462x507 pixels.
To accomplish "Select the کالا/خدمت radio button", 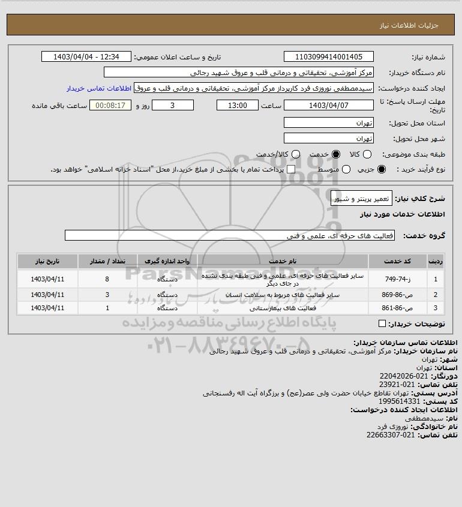I will point(295,155).
